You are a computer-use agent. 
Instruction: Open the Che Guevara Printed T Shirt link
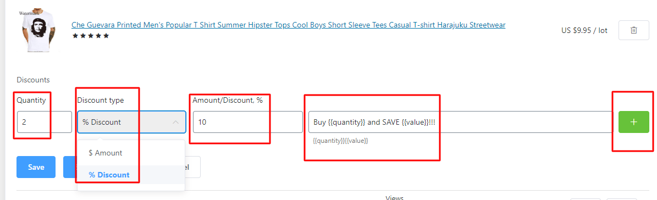coord(288,25)
